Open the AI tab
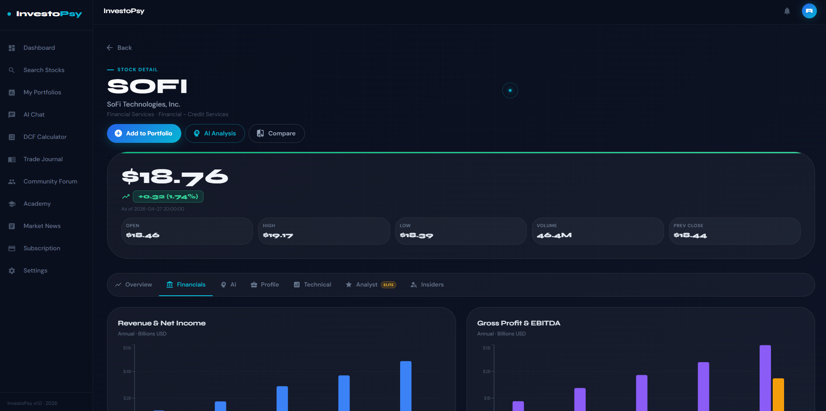 pos(228,285)
